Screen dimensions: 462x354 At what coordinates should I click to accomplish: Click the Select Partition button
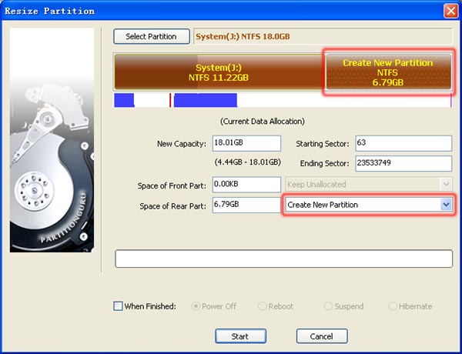point(152,36)
